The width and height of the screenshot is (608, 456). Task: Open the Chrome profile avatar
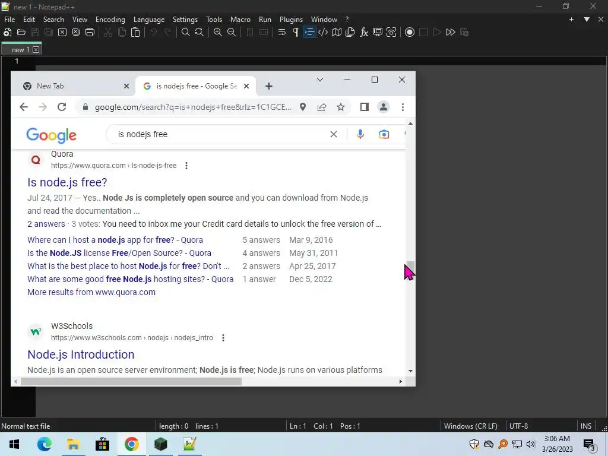[x=384, y=107]
